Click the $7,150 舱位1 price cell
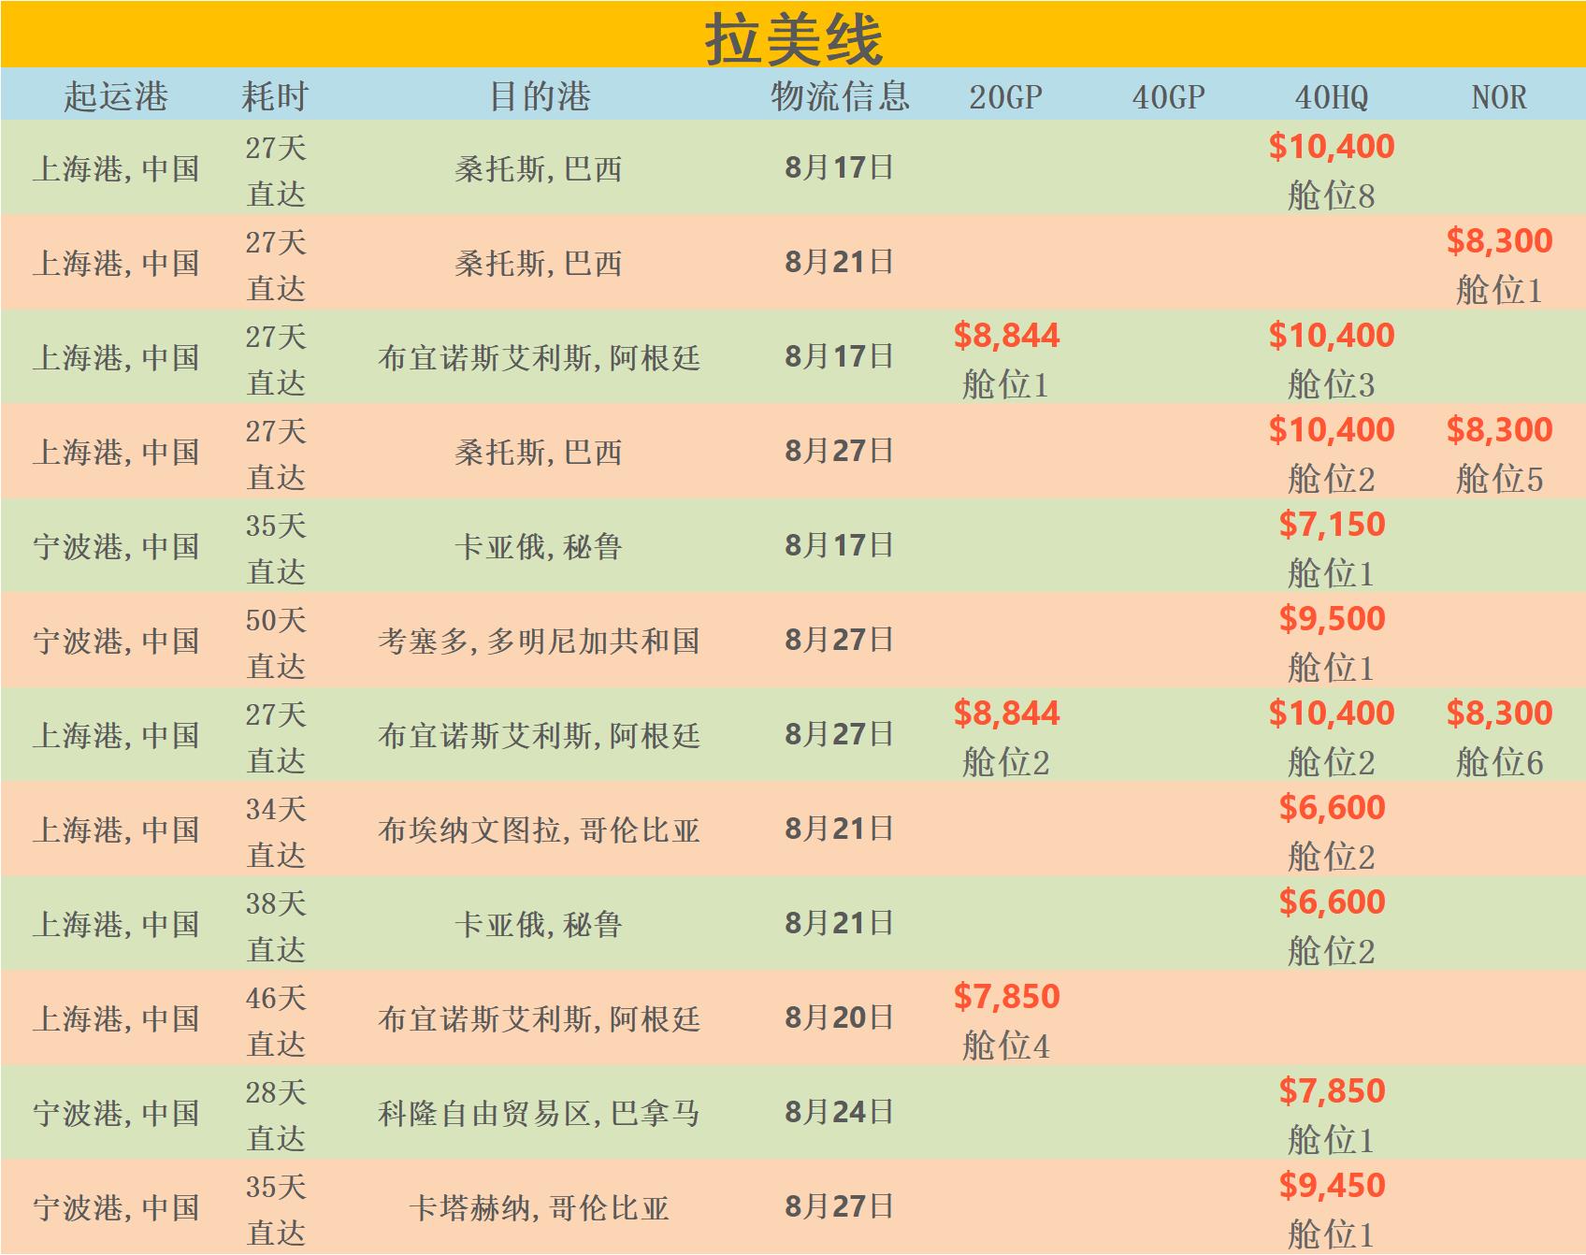 [1332, 548]
